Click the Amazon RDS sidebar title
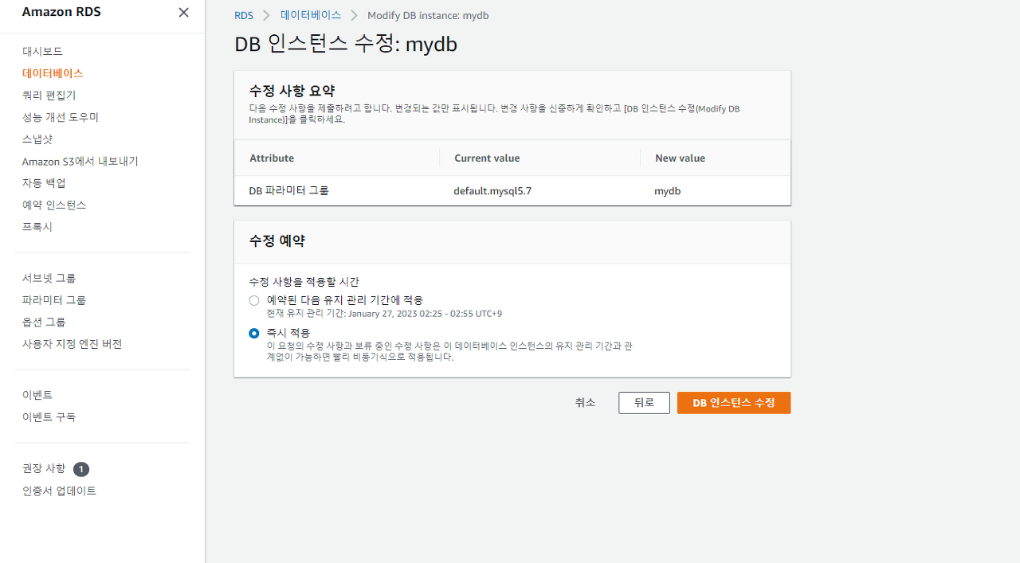Viewport: 1020px width, 563px height. click(x=61, y=12)
